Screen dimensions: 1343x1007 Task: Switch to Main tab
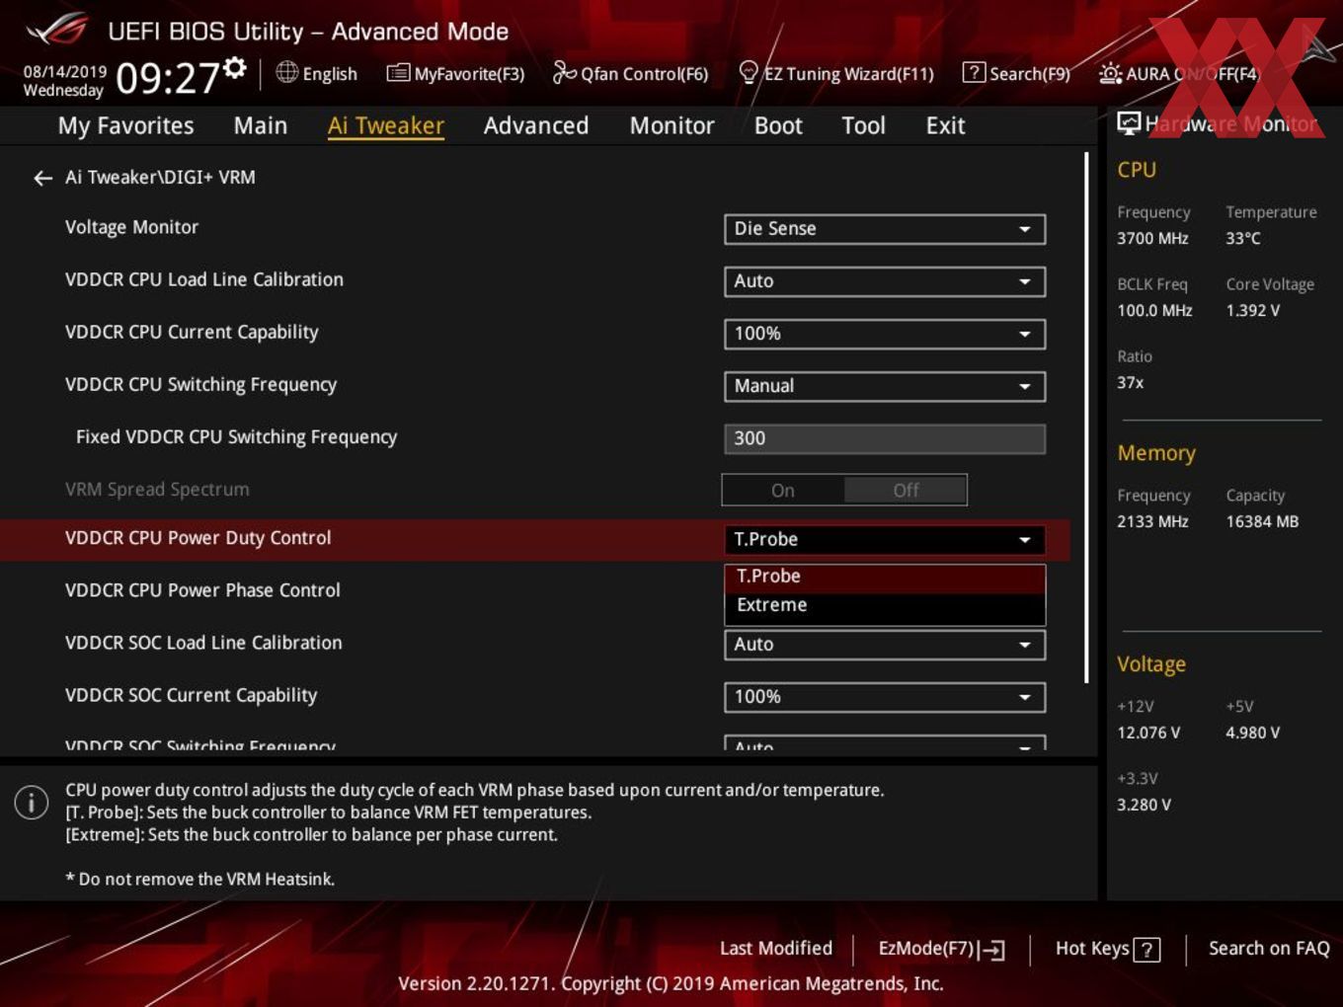(x=261, y=126)
